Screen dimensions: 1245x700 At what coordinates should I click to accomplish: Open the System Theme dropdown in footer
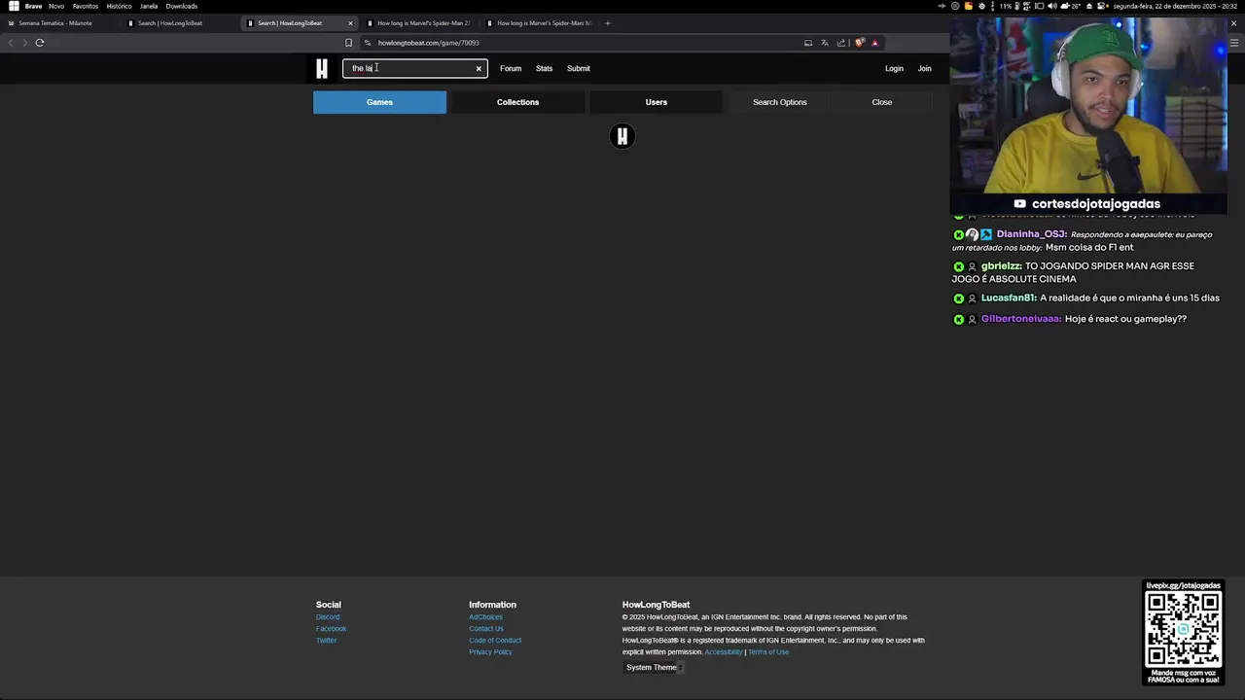coord(653,668)
